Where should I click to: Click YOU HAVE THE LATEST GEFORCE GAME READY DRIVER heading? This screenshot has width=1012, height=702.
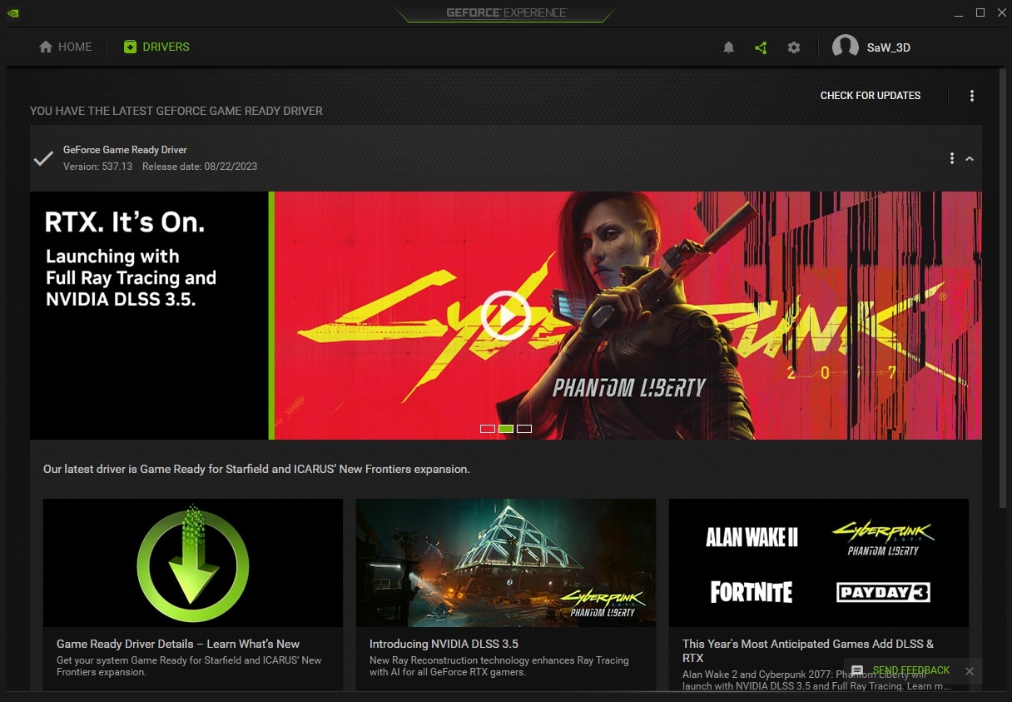click(176, 111)
